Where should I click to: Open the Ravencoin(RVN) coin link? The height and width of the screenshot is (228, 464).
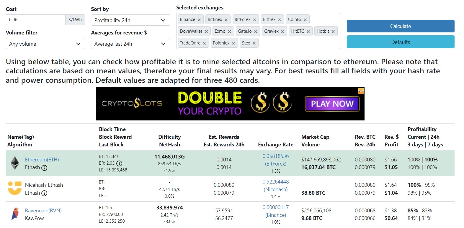(x=43, y=211)
